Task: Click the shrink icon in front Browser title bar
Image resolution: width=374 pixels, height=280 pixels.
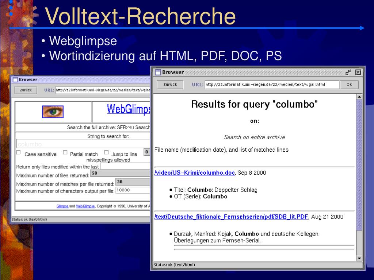Action: click(348, 72)
